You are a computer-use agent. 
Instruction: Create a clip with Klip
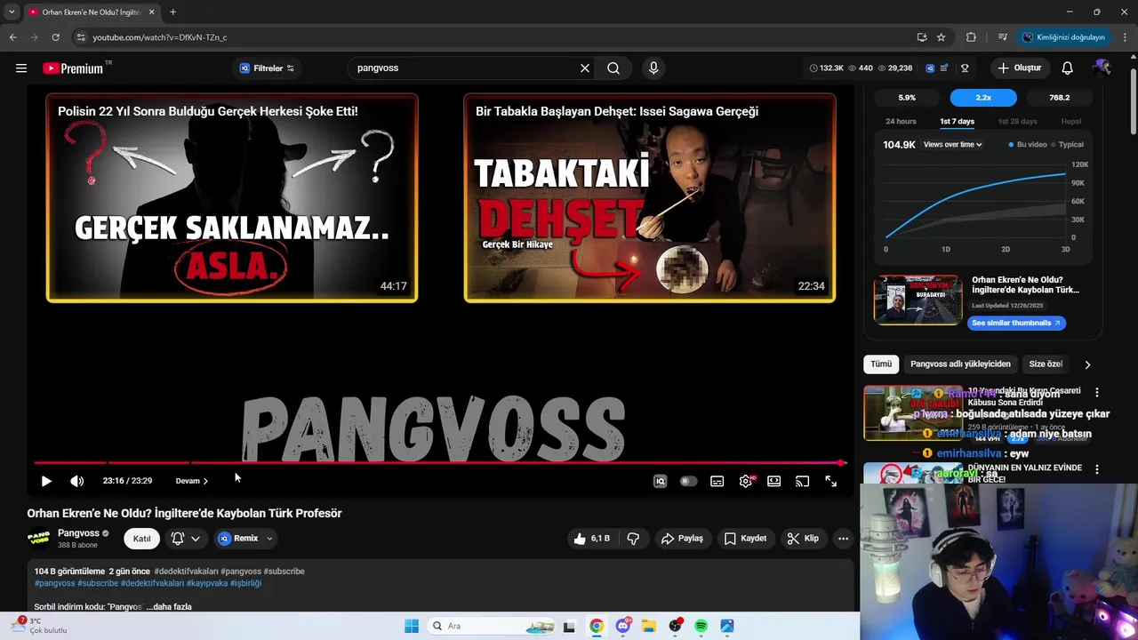coord(803,539)
